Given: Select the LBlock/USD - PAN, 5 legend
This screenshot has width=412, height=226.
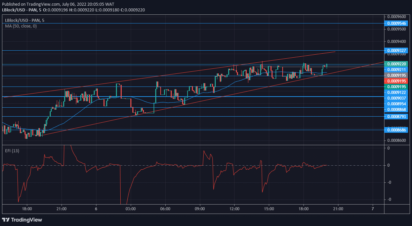Looking at the screenshot, I should tap(25, 20).
